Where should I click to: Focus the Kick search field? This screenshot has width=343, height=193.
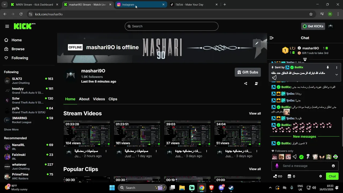pos(171,26)
